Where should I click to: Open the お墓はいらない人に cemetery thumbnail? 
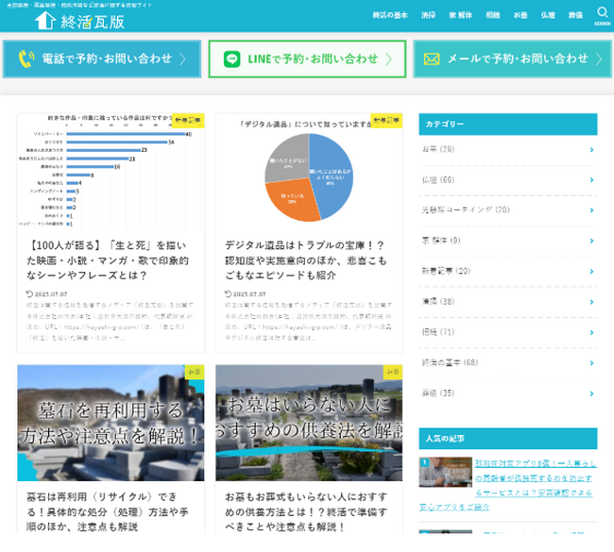[x=309, y=423]
